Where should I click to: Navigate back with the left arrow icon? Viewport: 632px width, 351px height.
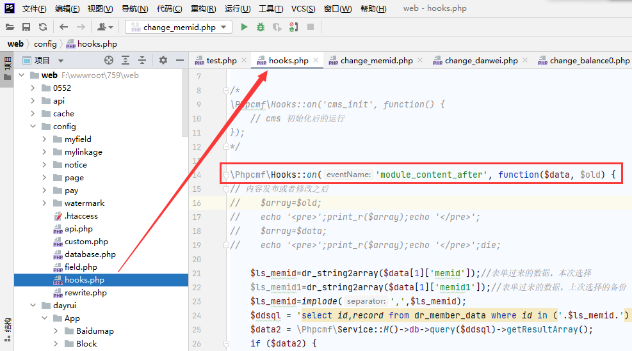click(x=63, y=27)
